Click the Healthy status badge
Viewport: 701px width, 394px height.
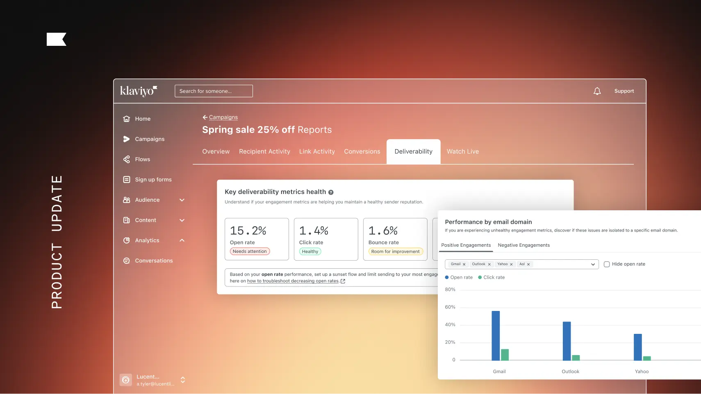[x=310, y=252]
